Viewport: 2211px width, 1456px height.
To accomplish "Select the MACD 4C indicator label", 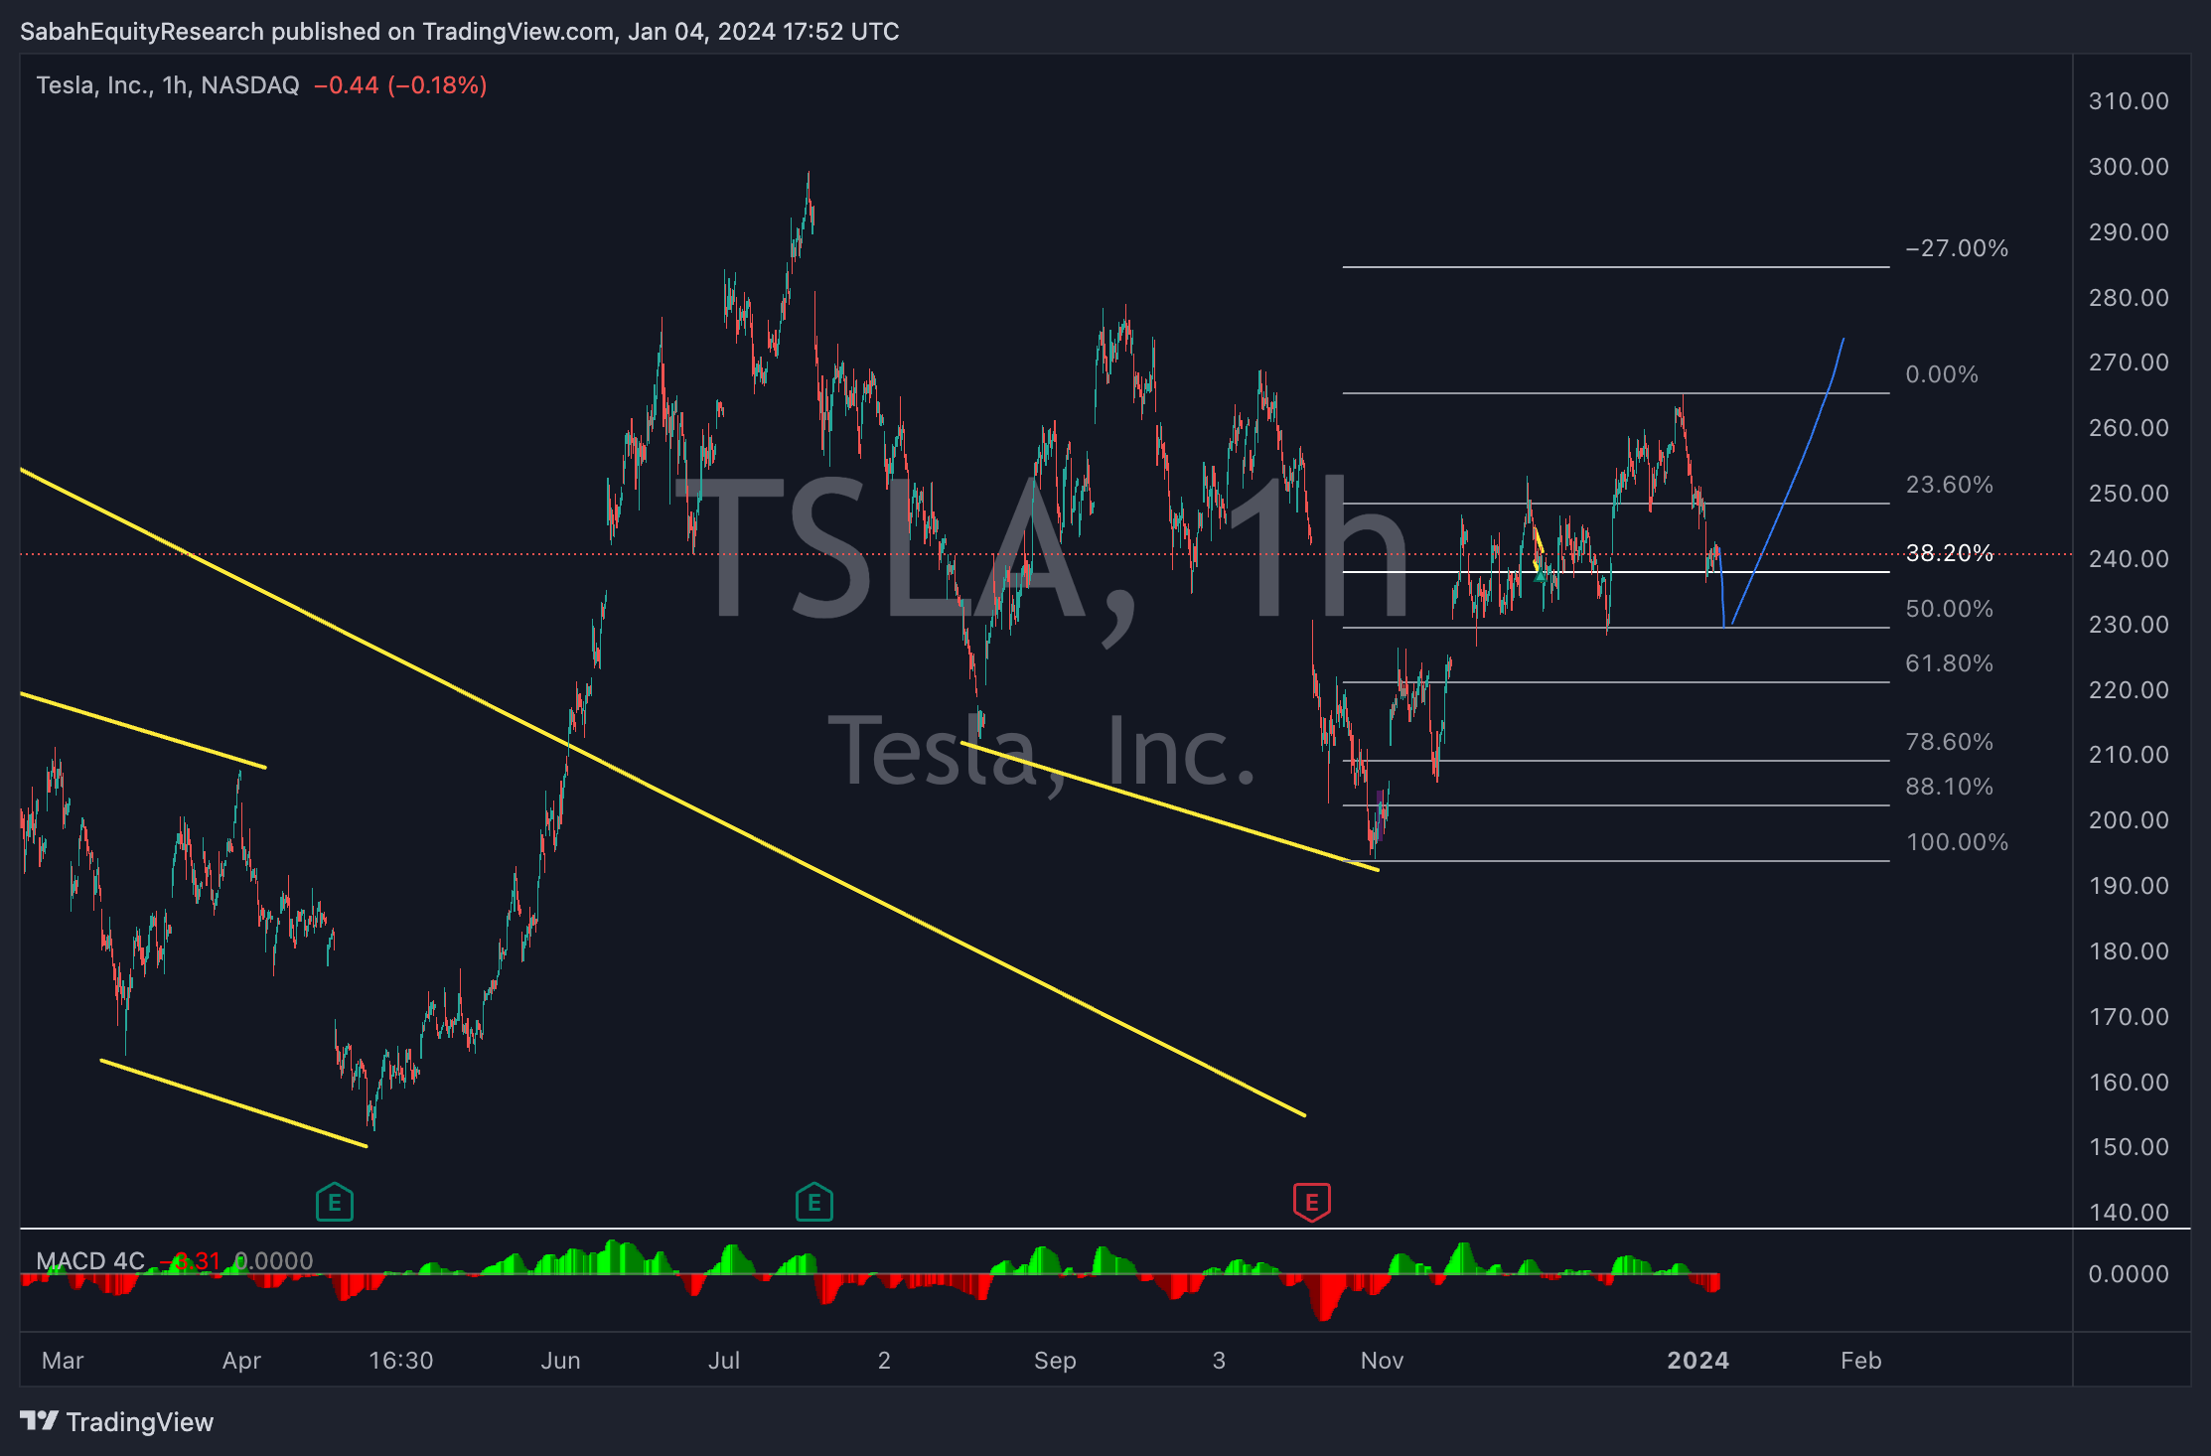I will [x=90, y=1260].
